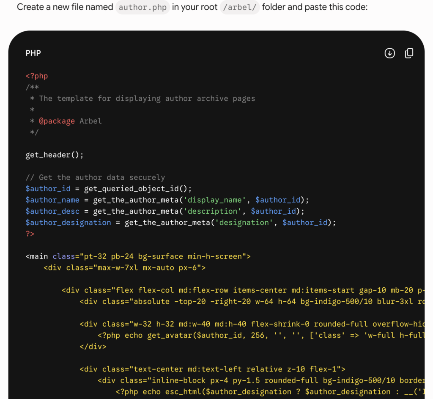
Task: Click the $author_desc variable
Action: (52, 212)
